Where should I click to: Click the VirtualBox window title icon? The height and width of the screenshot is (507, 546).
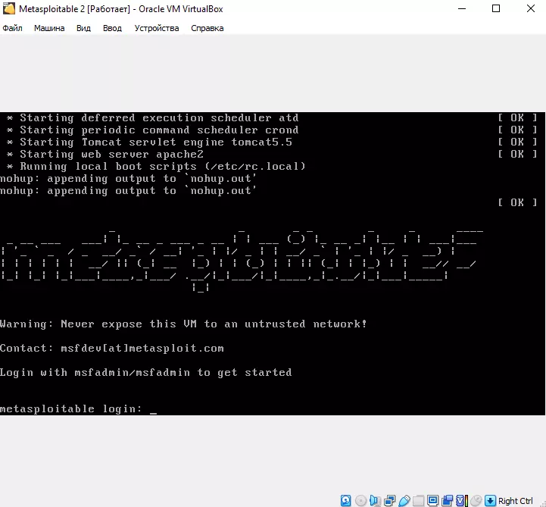click(x=8, y=8)
